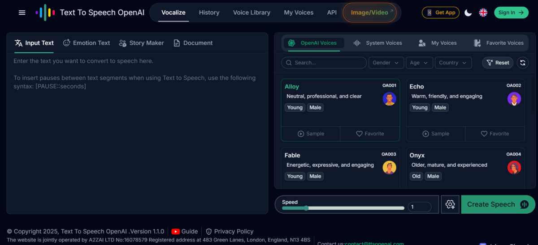Switch to System Voices tab
This screenshot has height=245, width=538.
click(x=377, y=43)
